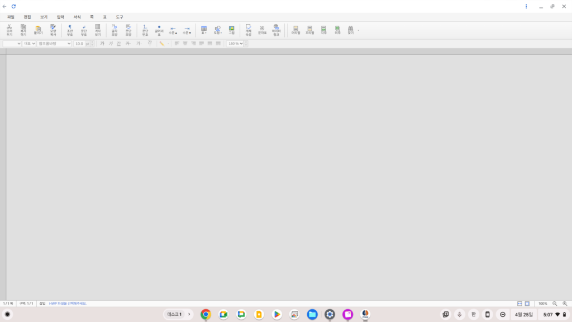Insert a picture with 그림 icon

click(x=231, y=30)
